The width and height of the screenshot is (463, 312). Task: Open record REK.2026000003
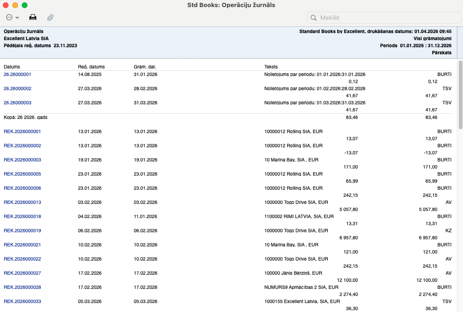tap(22, 160)
